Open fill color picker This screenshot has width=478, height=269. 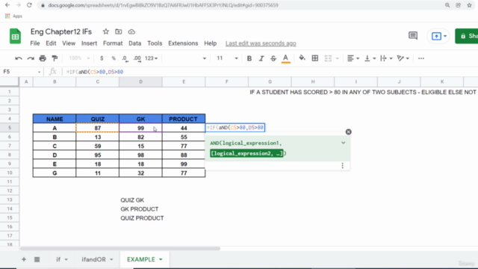pyautogui.click(x=302, y=58)
